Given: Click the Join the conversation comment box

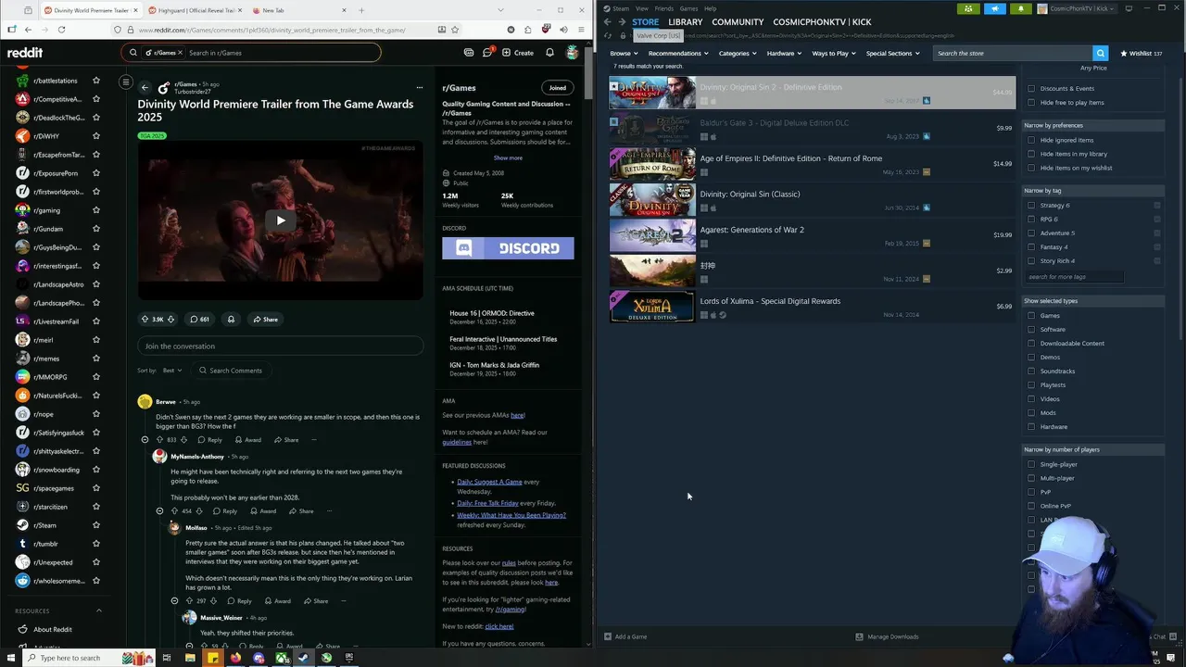Looking at the screenshot, I should (x=281, y=346).
